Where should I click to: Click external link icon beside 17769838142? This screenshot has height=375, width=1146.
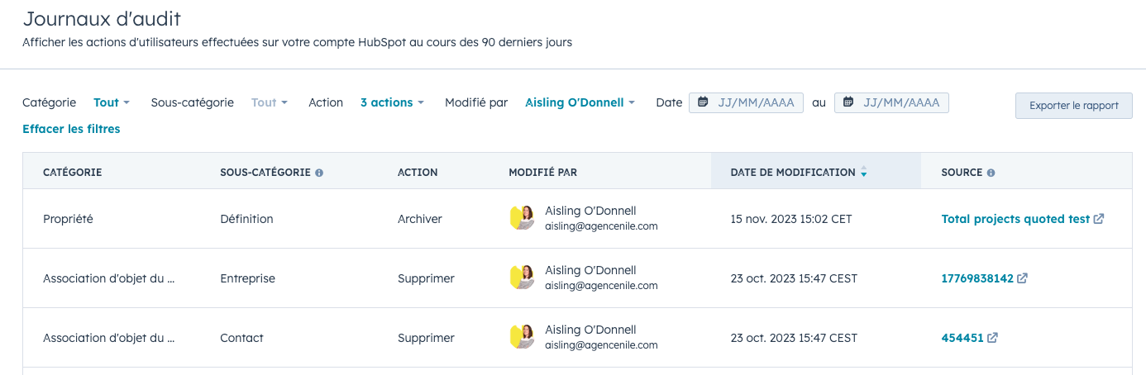[1023, 278]
